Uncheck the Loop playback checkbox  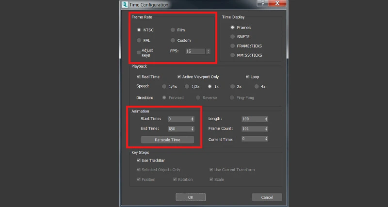point(247,77)
